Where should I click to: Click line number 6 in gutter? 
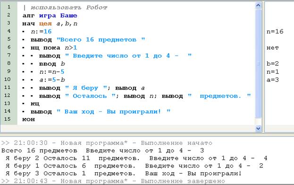pyautogui.click(x=9, y=47)
